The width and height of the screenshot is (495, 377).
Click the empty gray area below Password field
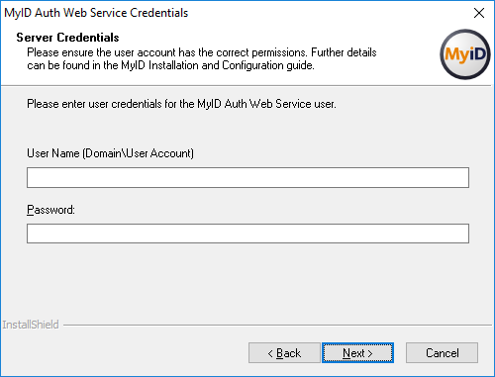(247, 280)
